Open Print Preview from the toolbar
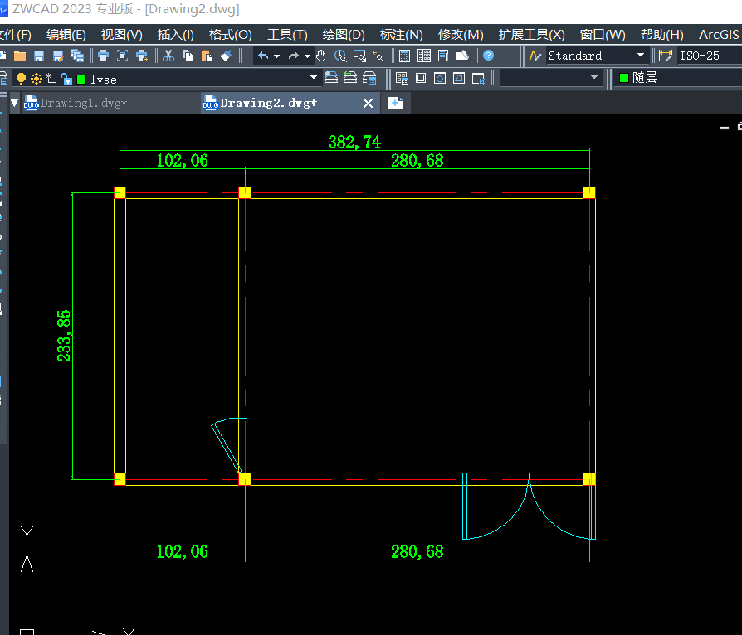This screenshot has width=742, height=635. tap(123, 56)
